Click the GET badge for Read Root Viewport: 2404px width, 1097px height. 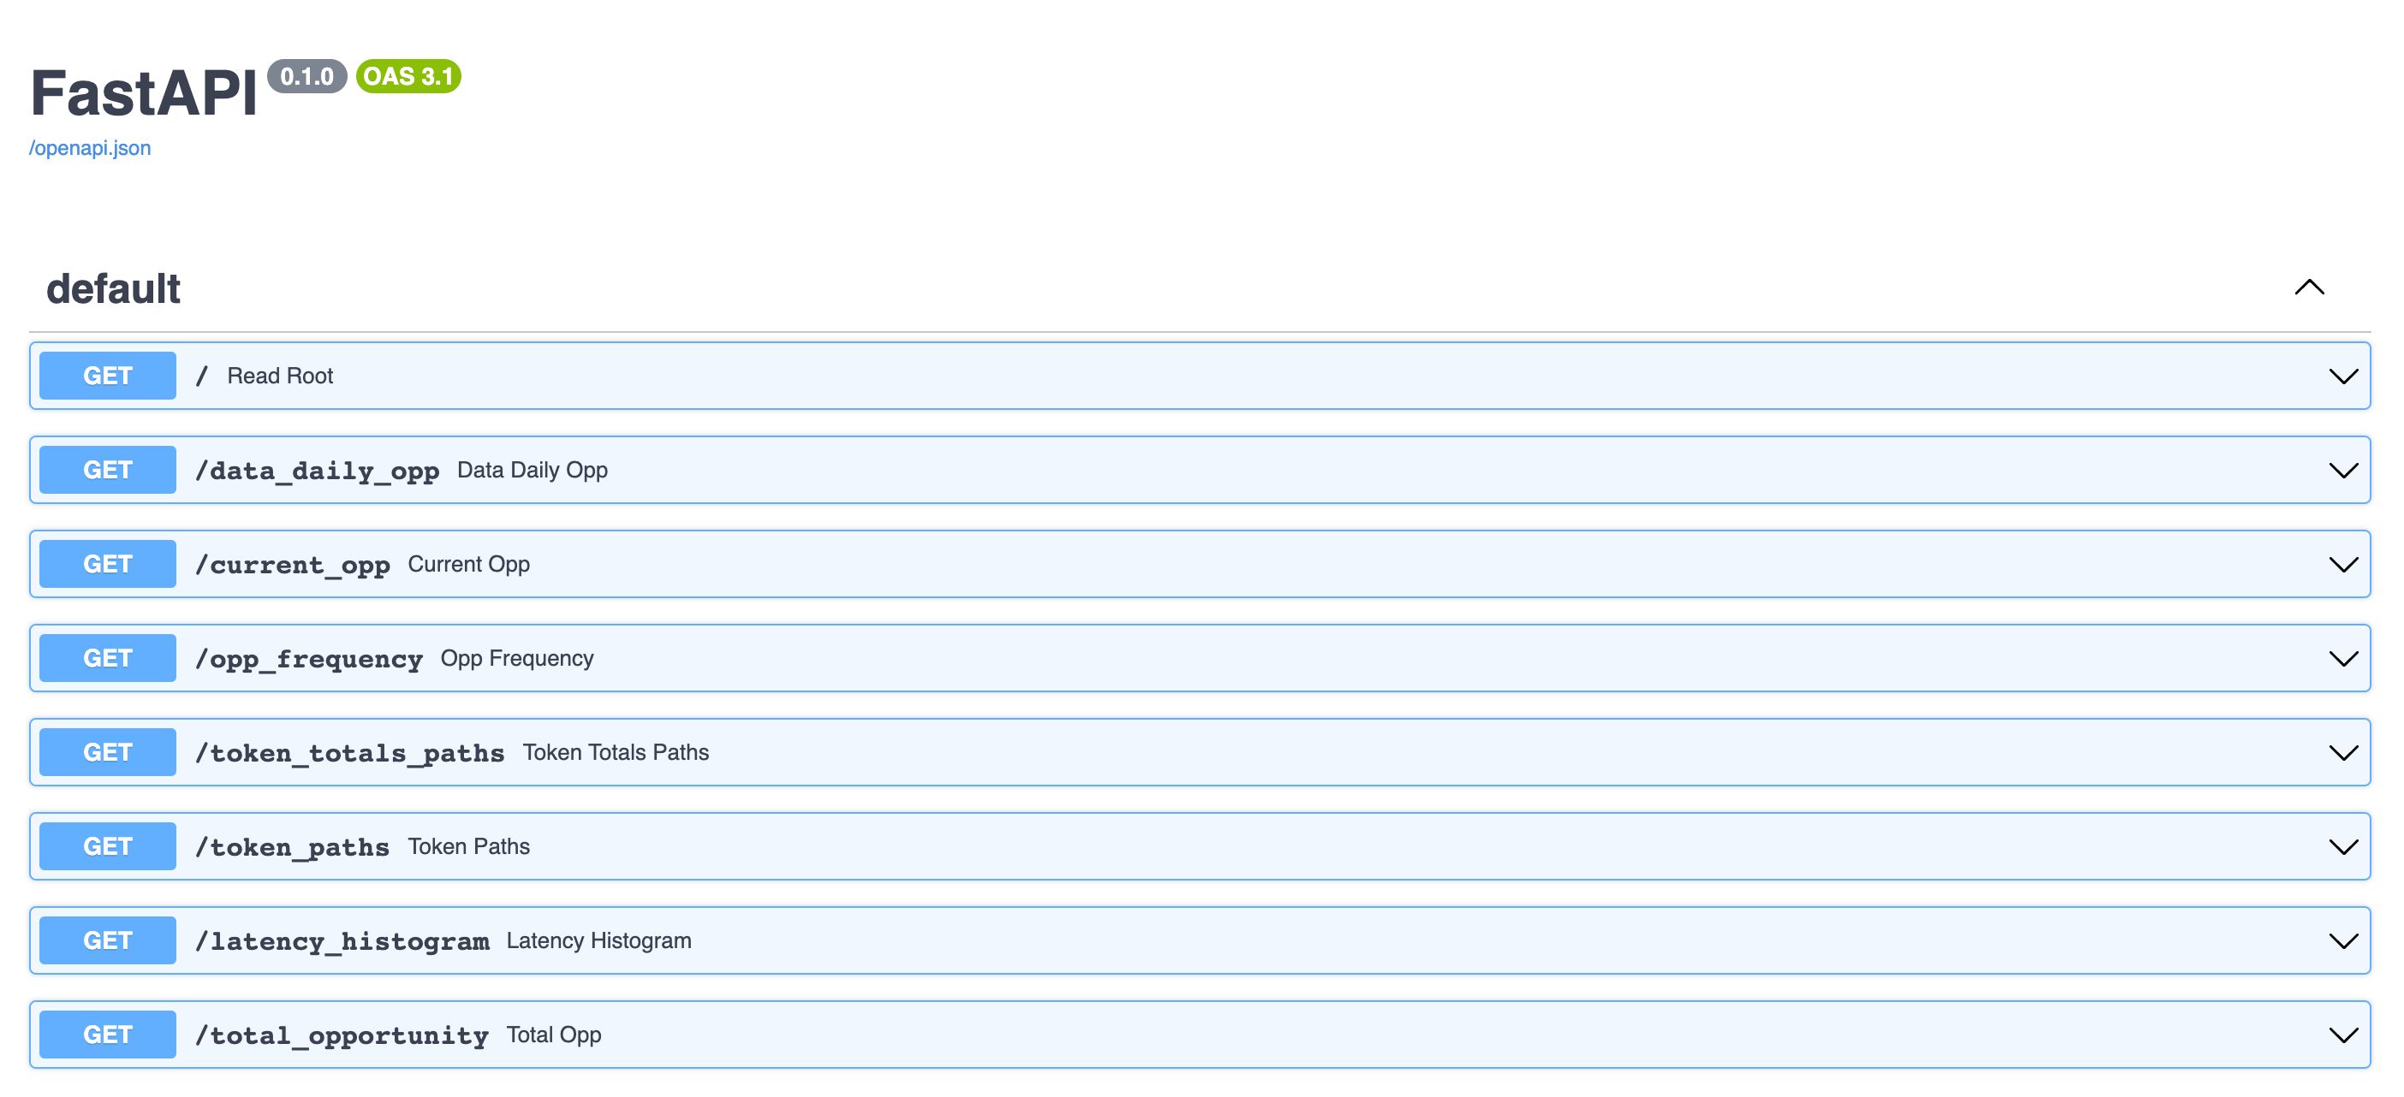click(x=107, y=376)
